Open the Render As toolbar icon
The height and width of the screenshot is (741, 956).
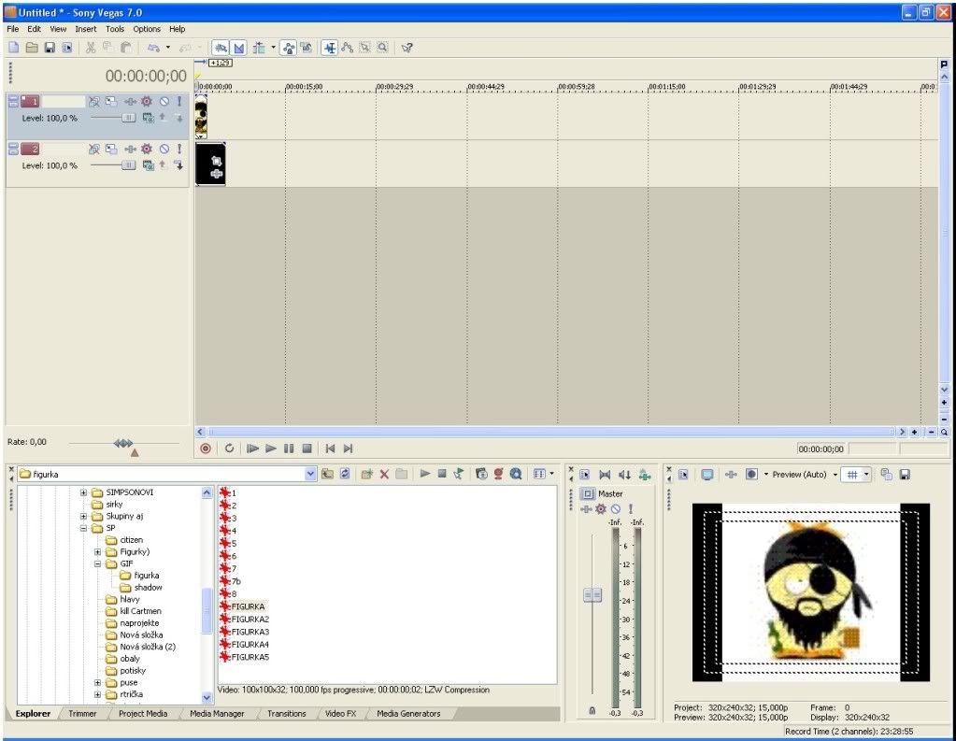click(x=67, y=48)
